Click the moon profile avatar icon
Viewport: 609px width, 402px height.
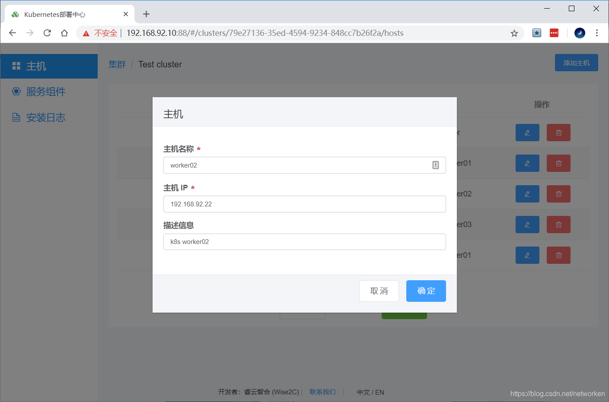pos(580,33)
